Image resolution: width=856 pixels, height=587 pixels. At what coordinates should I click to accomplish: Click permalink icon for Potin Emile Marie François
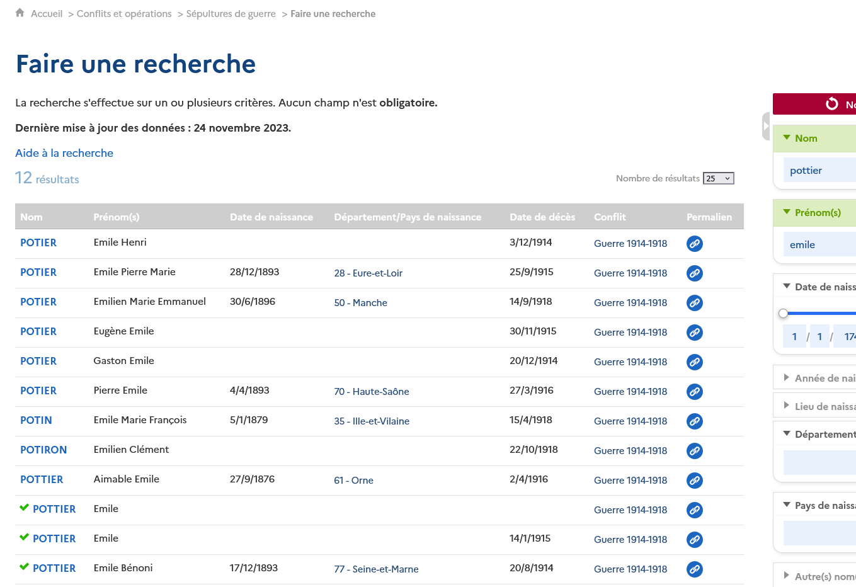[x=694, y=421]
